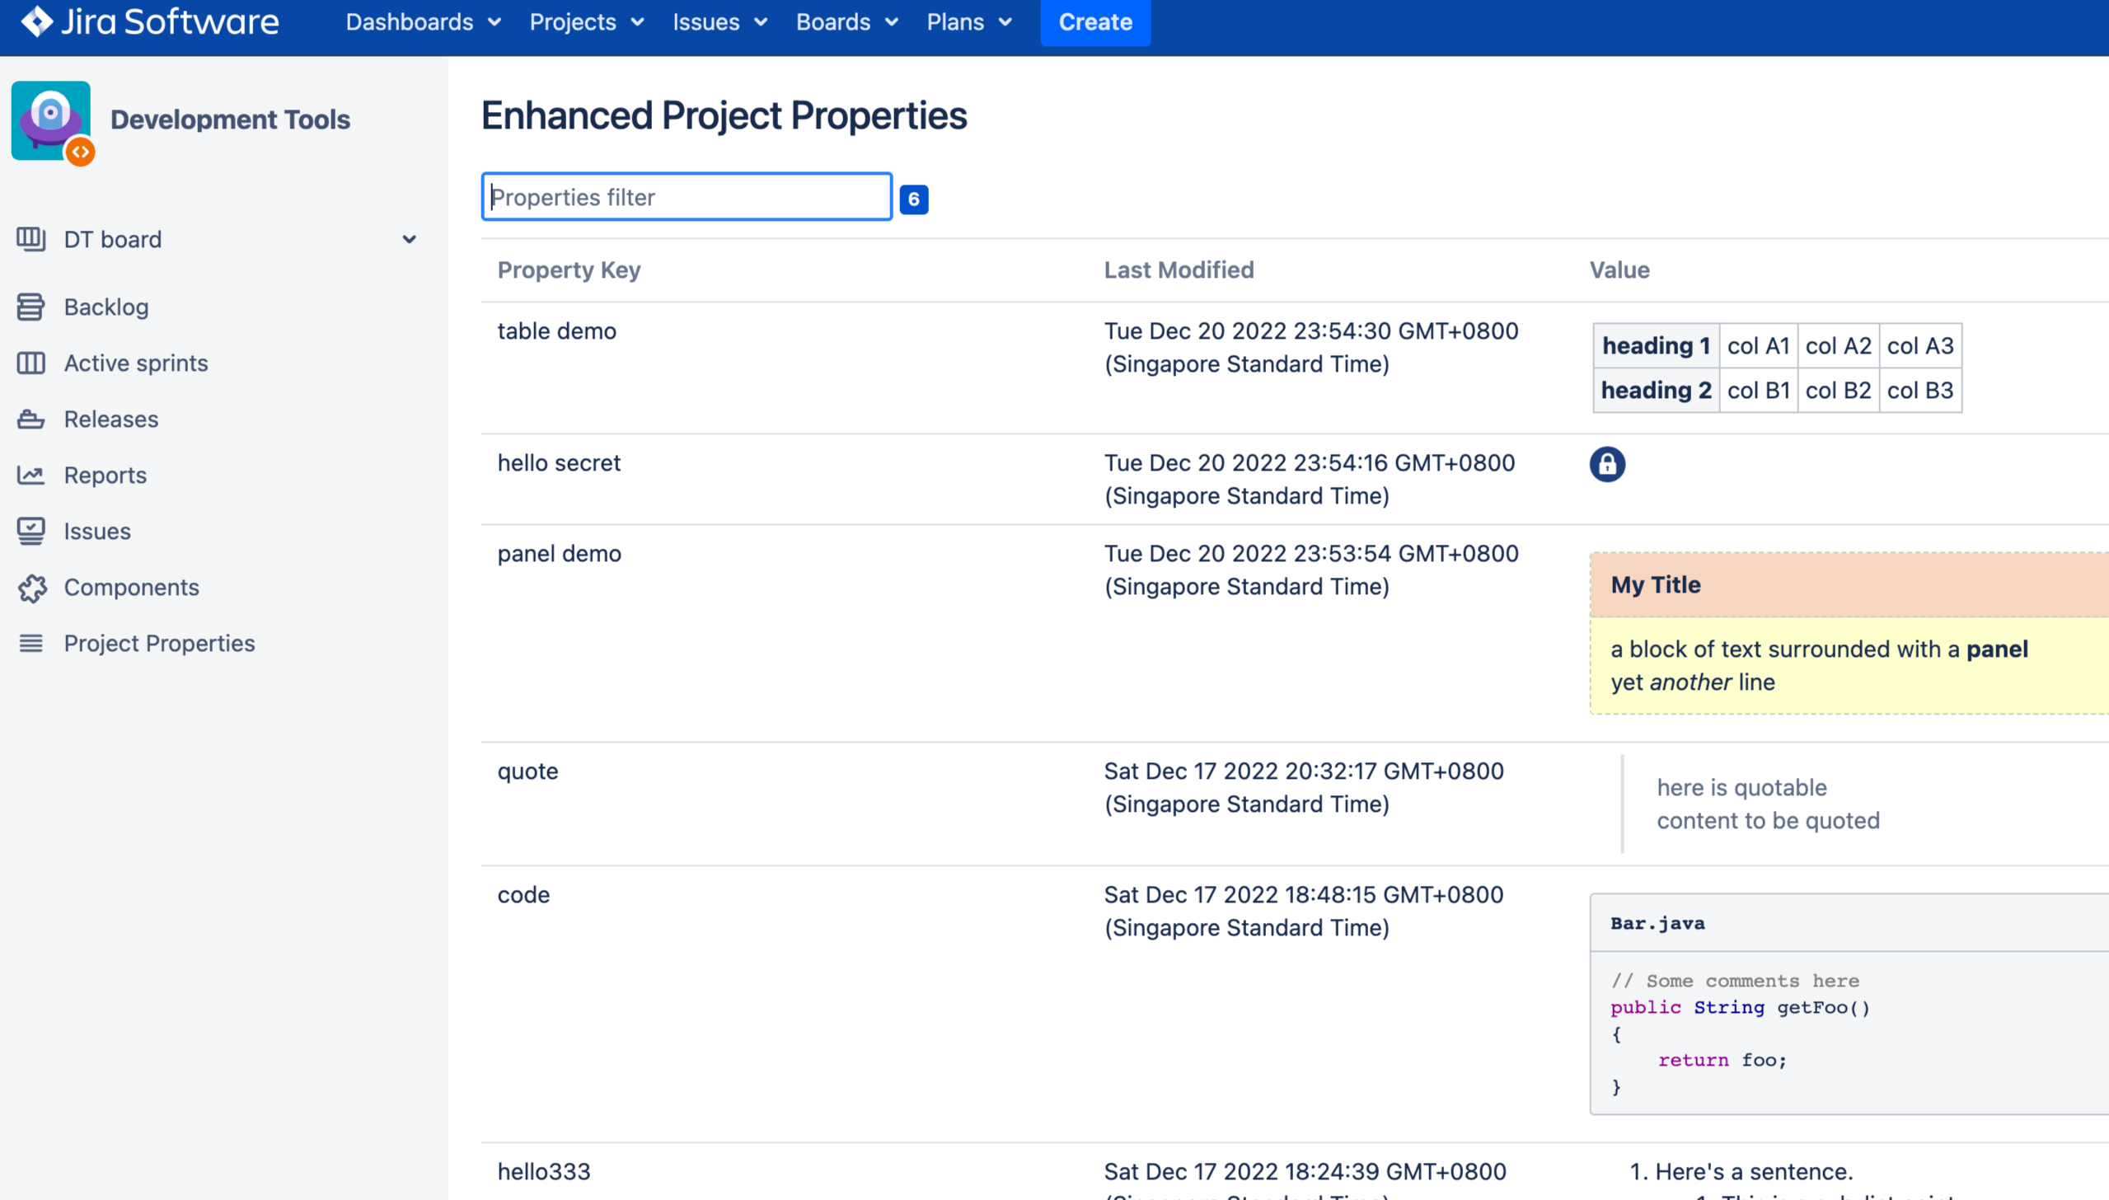The width and height of the screenshot is (2109, 1200).
Task: Open the Boards menu in top bar
Action: point(846,22)
